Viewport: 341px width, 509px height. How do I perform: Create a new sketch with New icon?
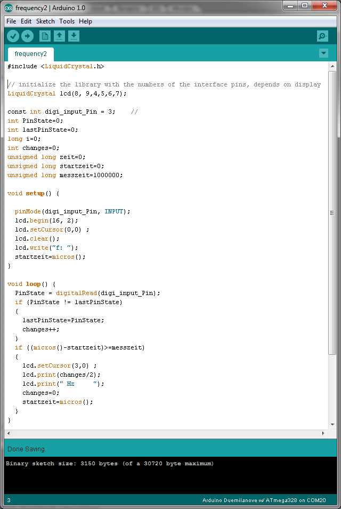45,36
